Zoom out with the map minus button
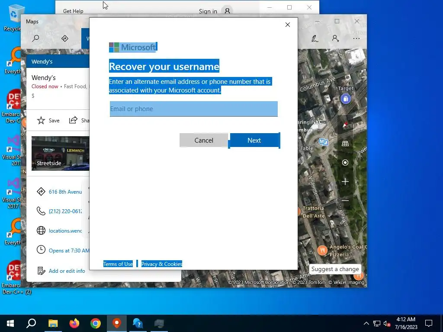The image size is (443, 332). (x=345, y=201)
